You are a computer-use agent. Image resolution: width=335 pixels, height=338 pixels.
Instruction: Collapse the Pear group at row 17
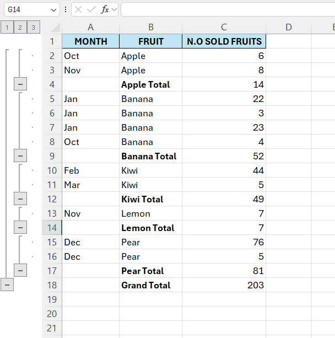[20, 271]
